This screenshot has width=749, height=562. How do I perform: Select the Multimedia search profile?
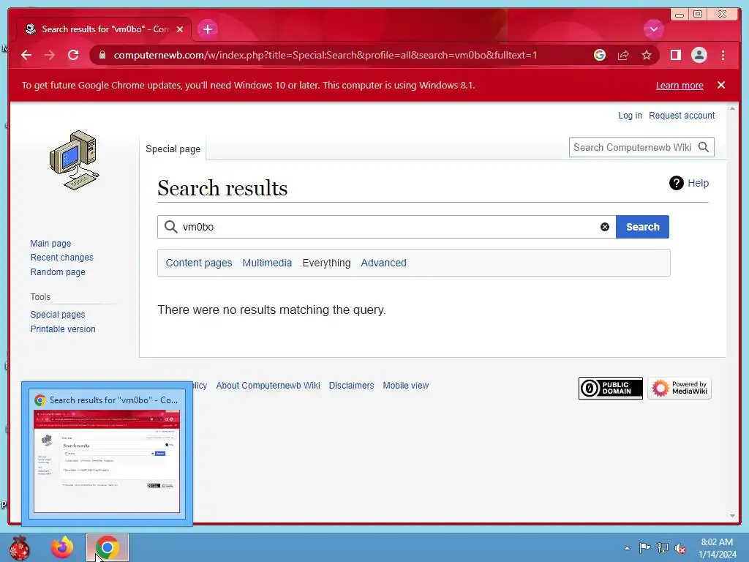coord(267,263)
